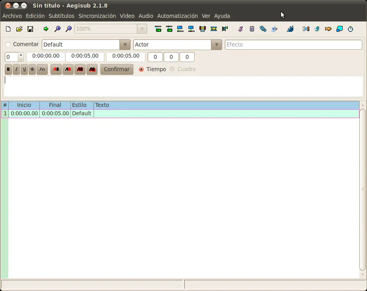Screen dimensions: 367x291
Task: Click the Inicio column header
Action: pos(24,105)
